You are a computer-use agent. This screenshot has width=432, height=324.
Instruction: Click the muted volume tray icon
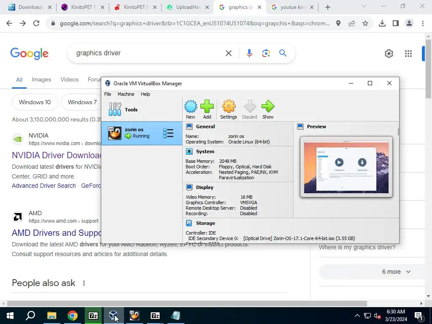point(378,316)
